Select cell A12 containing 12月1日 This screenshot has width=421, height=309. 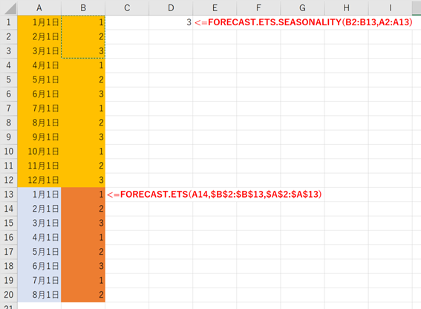point(39,180)
